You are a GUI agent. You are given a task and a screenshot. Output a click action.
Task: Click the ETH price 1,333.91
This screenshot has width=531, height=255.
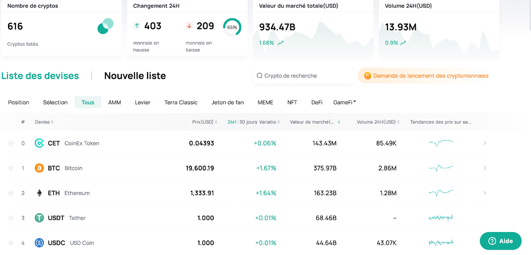[x=202, y=193]
